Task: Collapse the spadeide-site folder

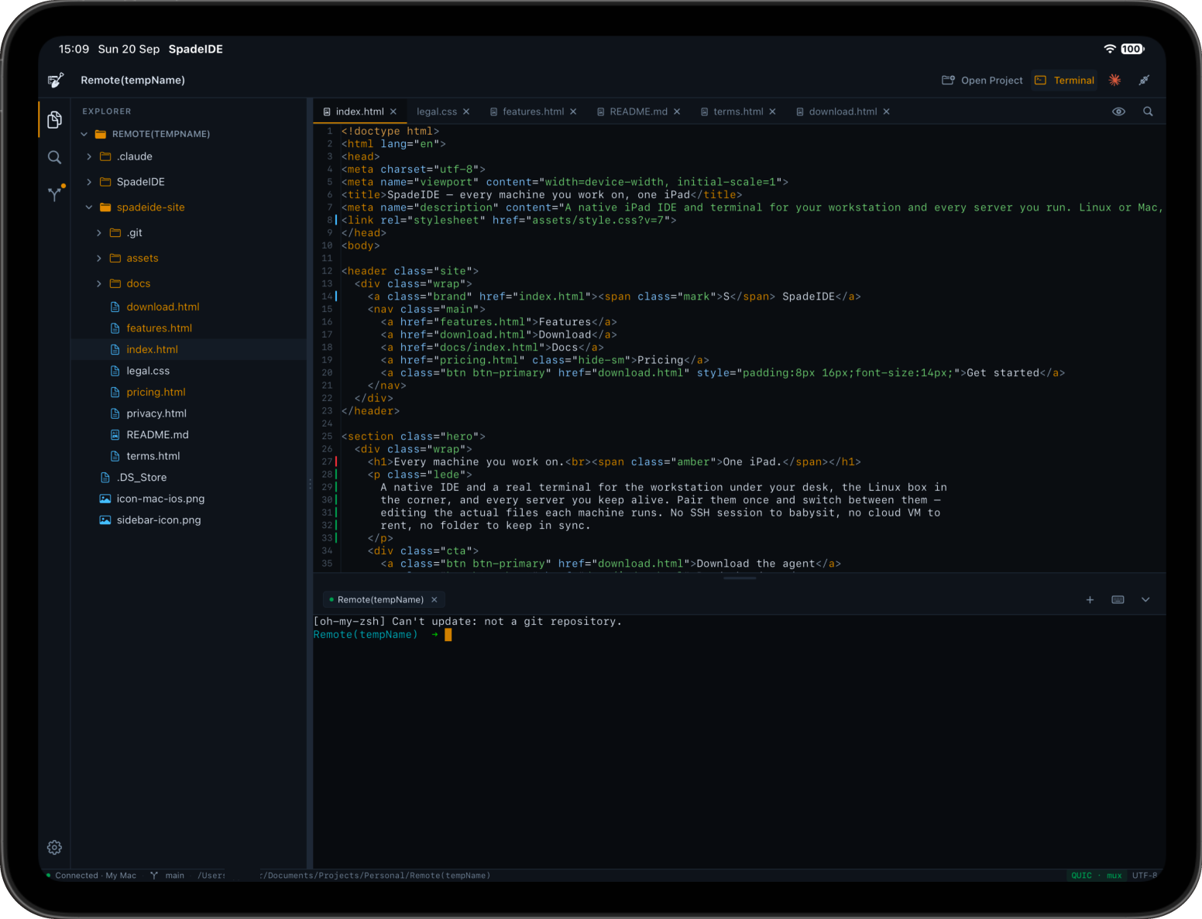Action: click(x=89, y=207)
